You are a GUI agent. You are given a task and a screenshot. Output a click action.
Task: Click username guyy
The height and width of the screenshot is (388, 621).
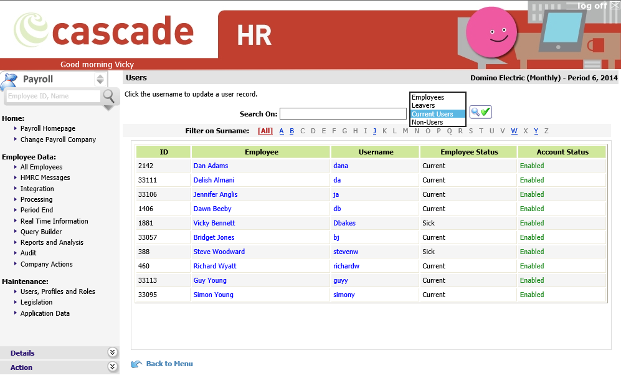(x=341, y=280)
